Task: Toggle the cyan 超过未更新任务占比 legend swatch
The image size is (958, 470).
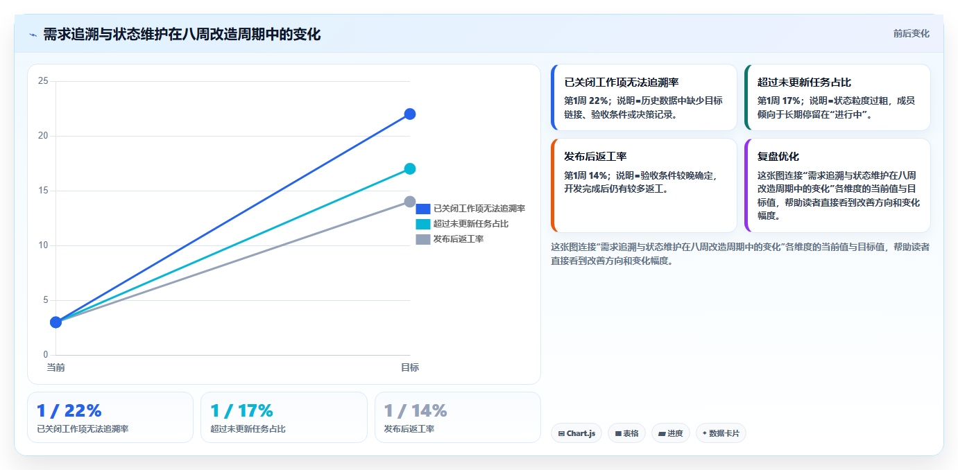Action: tap(423, 224)
